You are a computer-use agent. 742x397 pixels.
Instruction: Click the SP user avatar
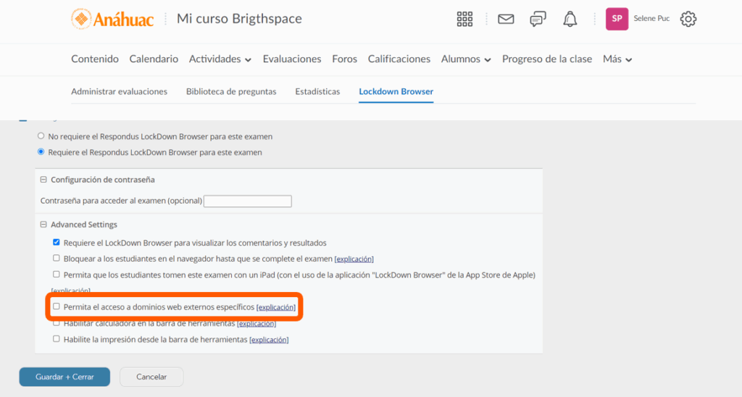[617, 19]
